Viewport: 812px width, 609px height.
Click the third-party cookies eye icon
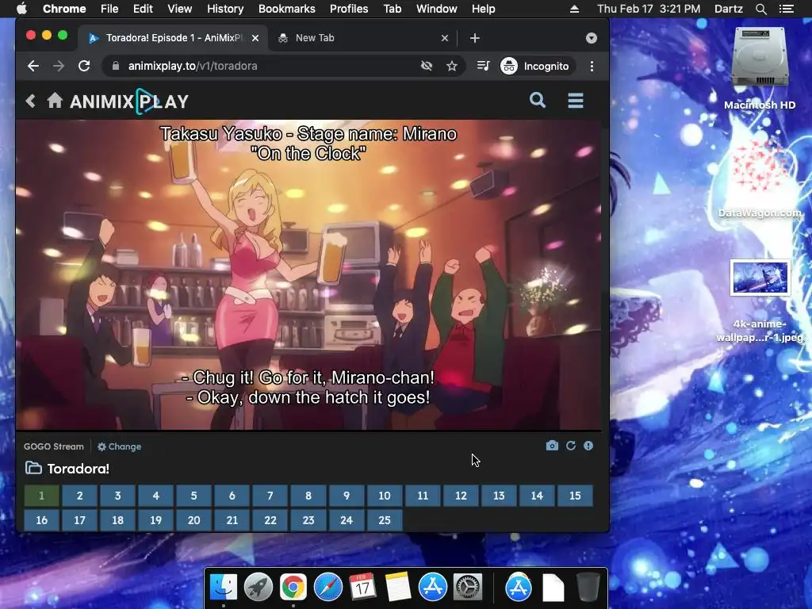[426, 66]
